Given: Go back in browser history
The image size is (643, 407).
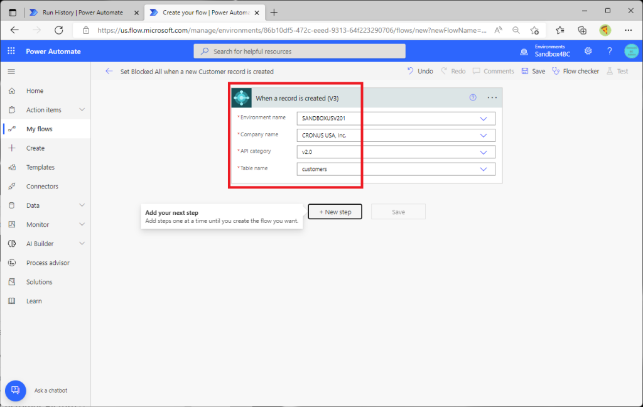Looking at the screenshot, I should pyautogui.click(x=15, y=30).
